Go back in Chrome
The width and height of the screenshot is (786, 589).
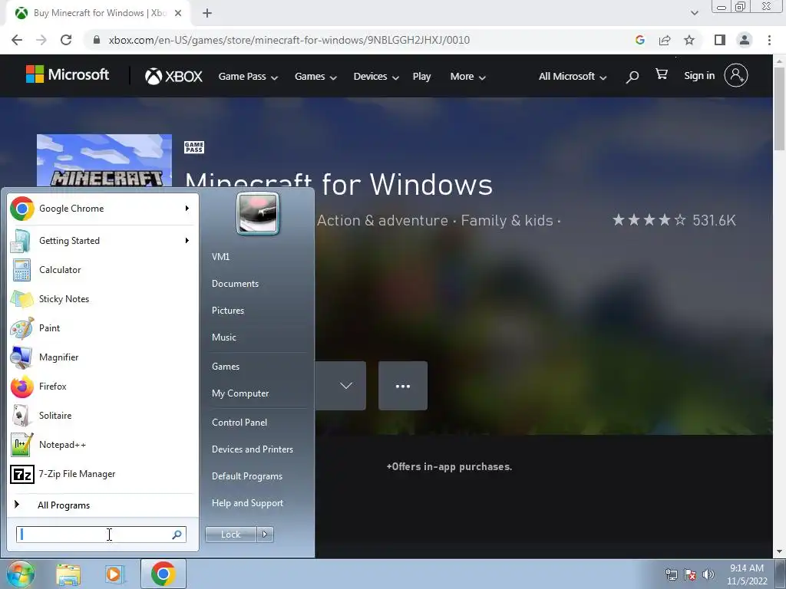tap(17, 40)
